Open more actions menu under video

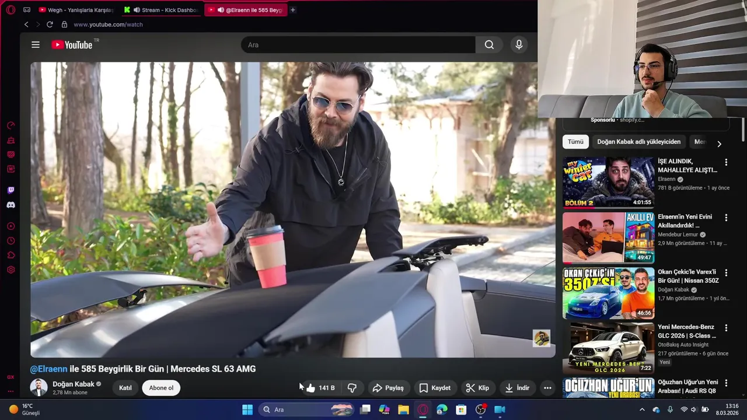[547, 388]
